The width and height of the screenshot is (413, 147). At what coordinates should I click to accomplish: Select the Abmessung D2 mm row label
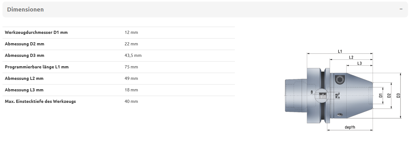click(x=25, y=44)
